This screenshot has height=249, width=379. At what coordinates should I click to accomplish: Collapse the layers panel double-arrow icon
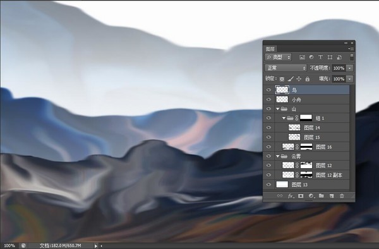[346, 43]
